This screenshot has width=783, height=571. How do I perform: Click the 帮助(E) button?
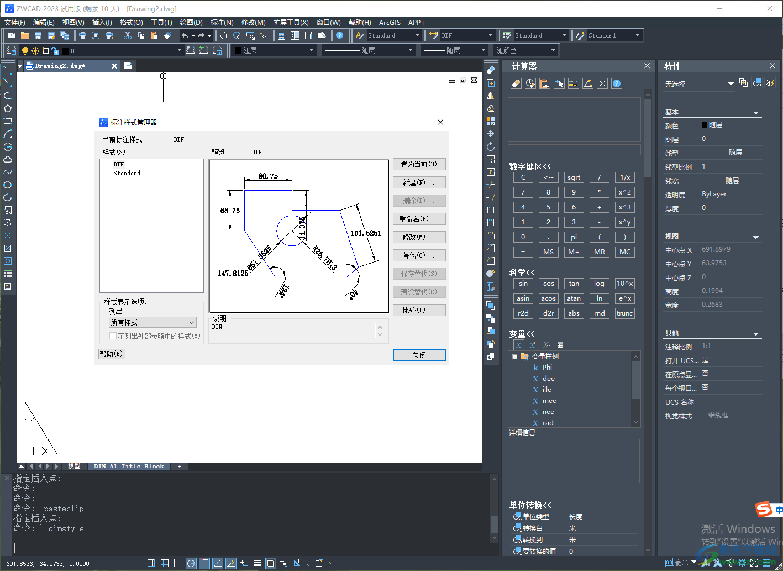(x=112, y=354)
